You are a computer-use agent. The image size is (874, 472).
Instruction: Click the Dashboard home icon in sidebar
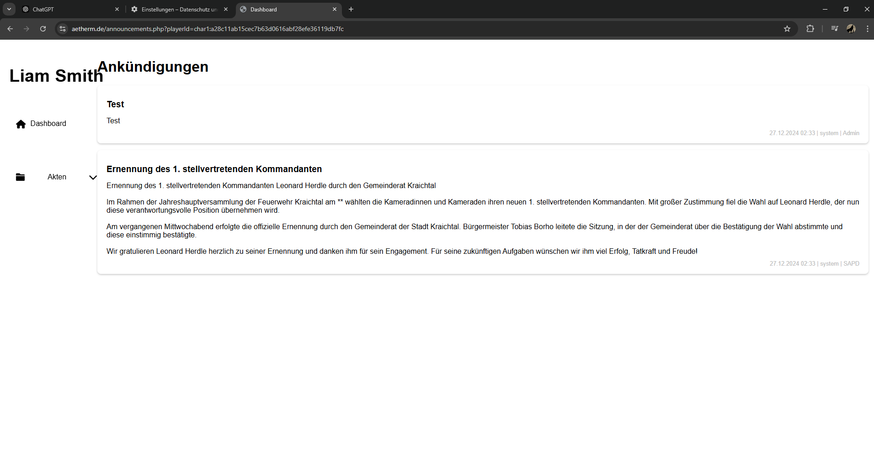21,124
